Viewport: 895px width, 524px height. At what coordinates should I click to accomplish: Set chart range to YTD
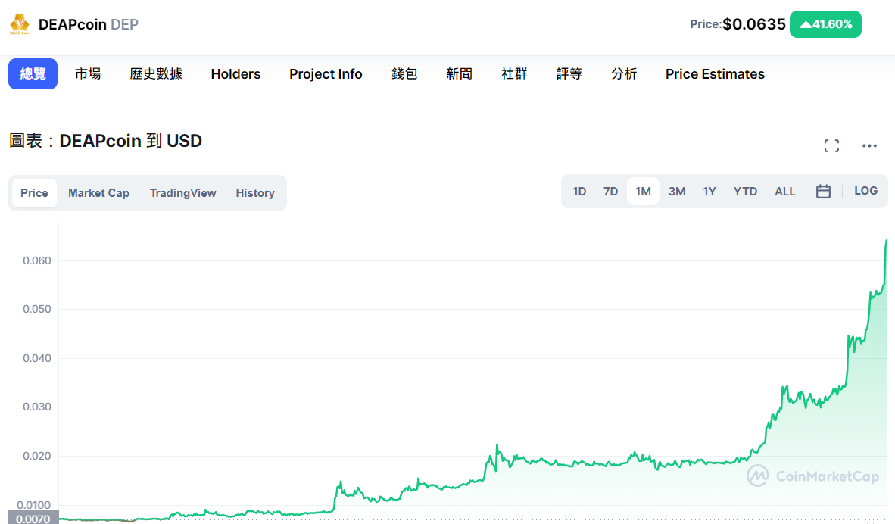pyautogui.click(x=745, y=192)
